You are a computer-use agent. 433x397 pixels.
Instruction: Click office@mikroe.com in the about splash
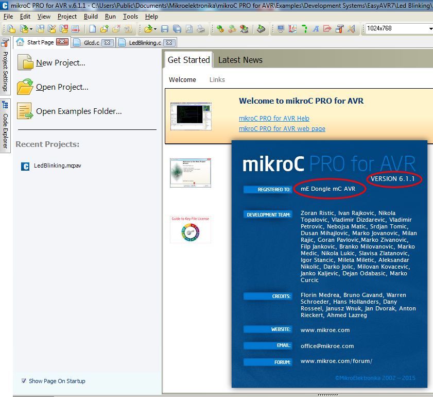(327, 346)
